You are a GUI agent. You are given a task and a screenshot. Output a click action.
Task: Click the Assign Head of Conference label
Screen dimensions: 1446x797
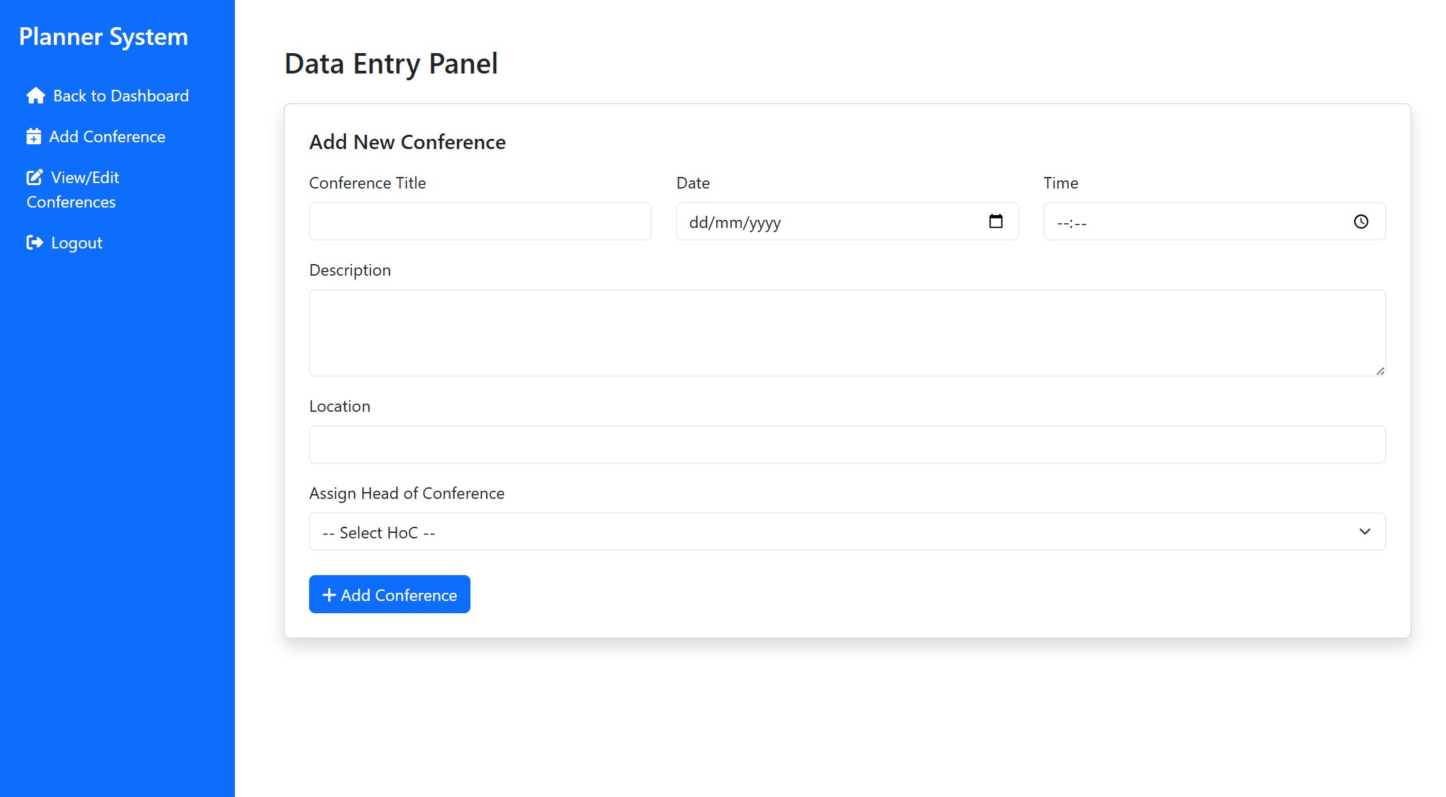point(406,493)
